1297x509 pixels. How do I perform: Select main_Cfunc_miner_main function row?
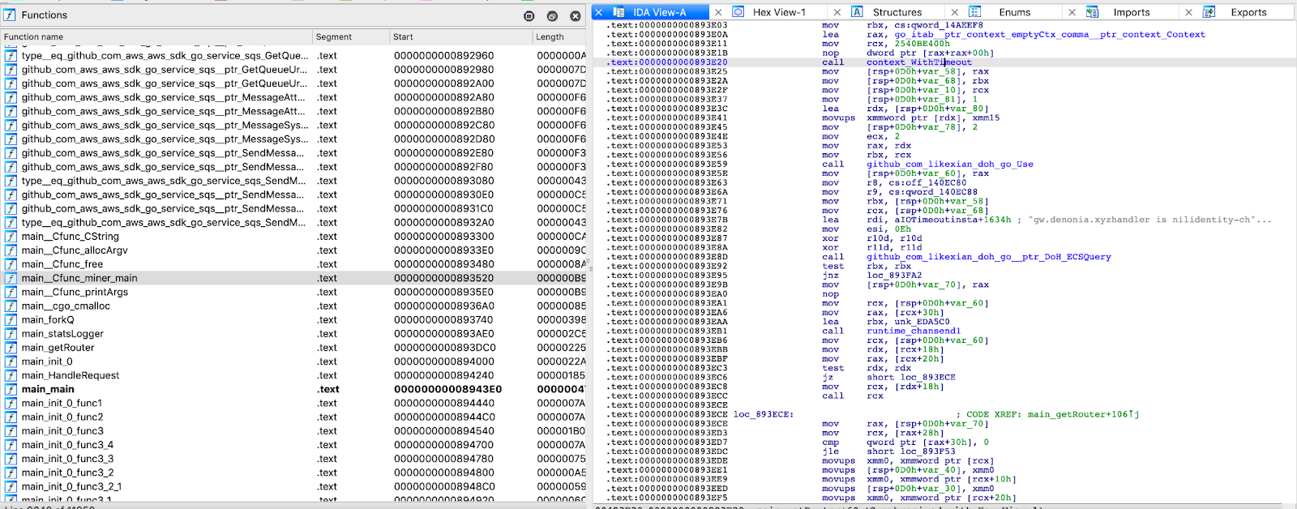pyautogui.click(x=79, y=278)
